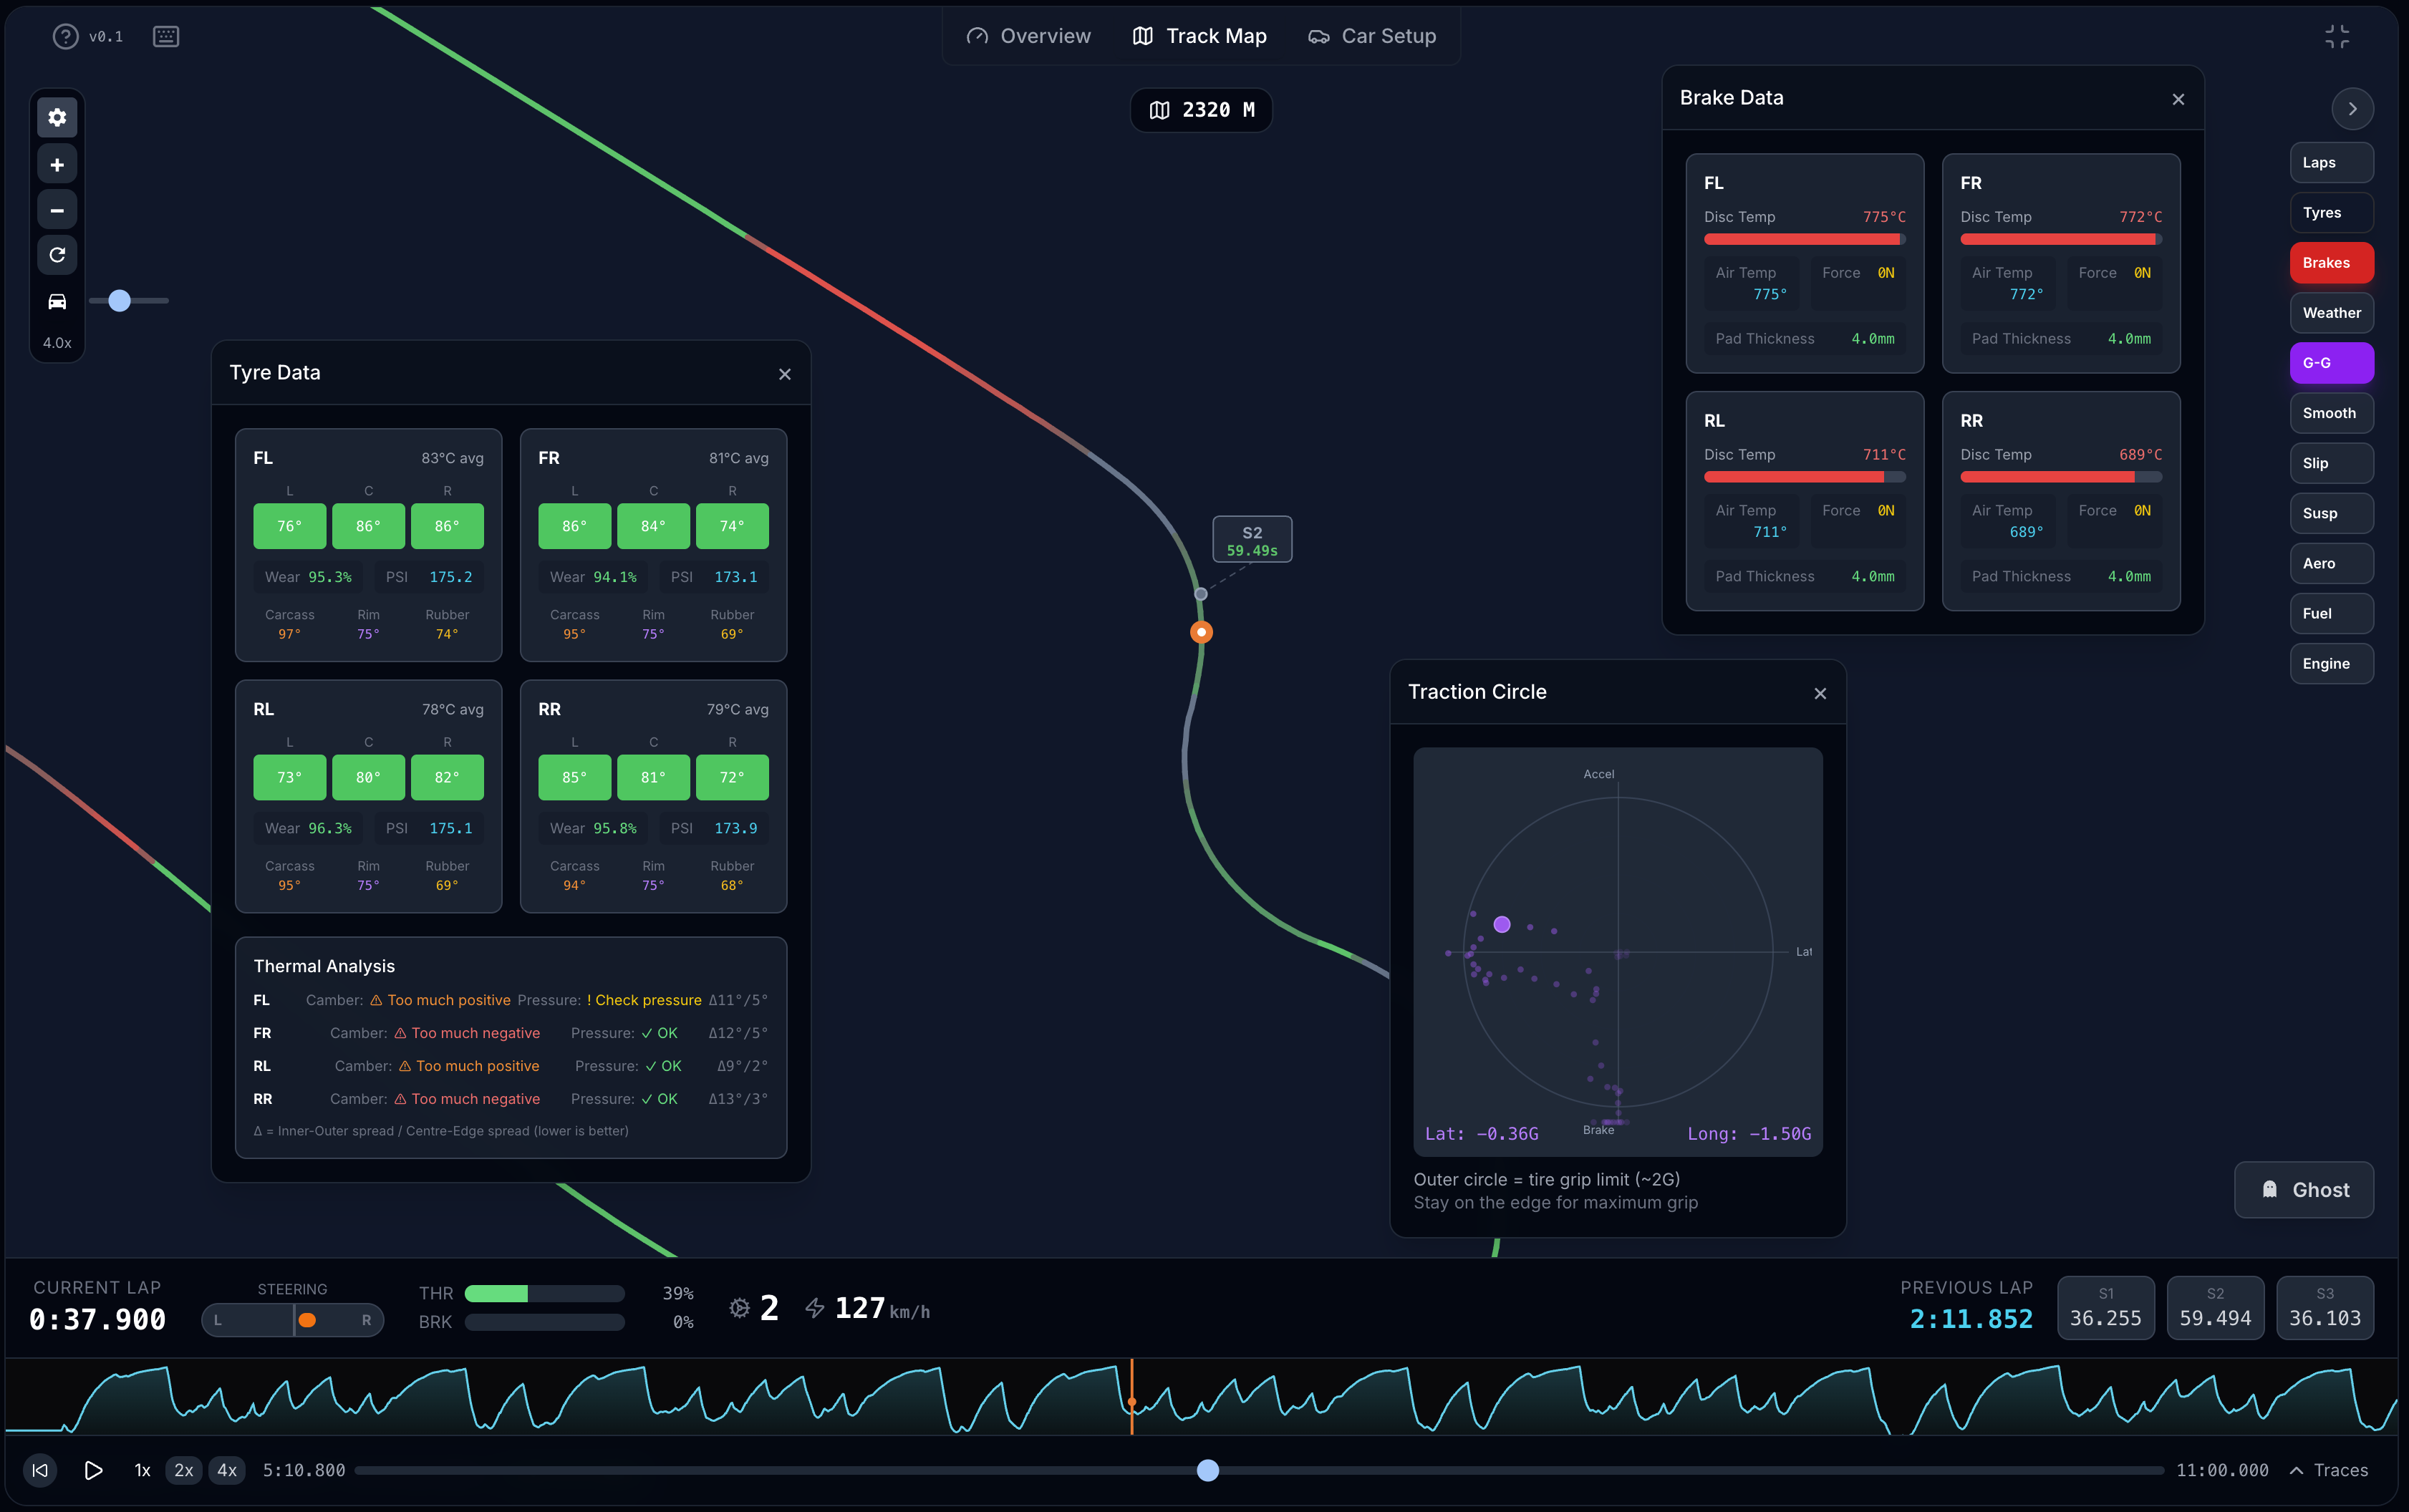Reset the track map view with the refresh icon

(57, 255)
